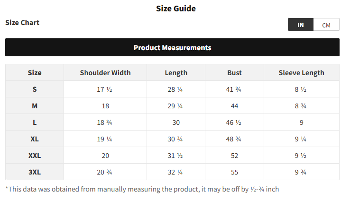Viewport: 341px width, 201px height.
Task: Click the M size row label
Action: pos(35,105)
